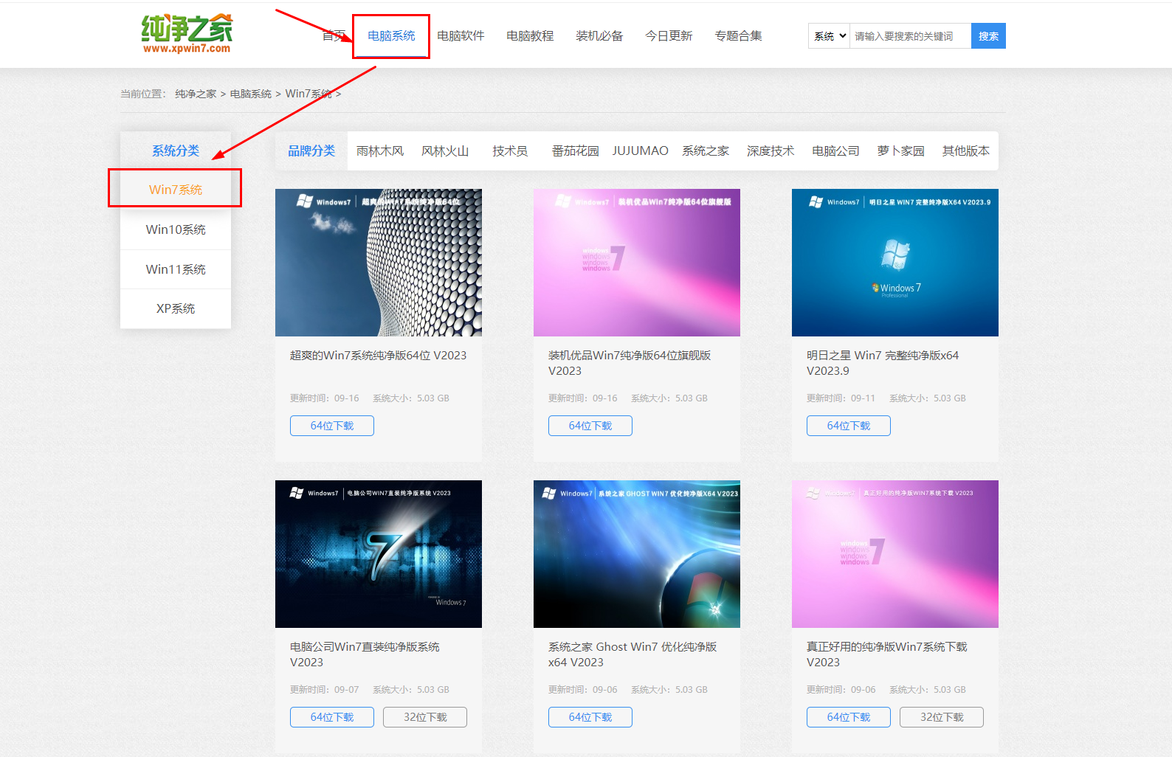Viewport: 1172px width, 757px height.
Task: Go to the 装机必备 section
Action: (x=599, y=35)
